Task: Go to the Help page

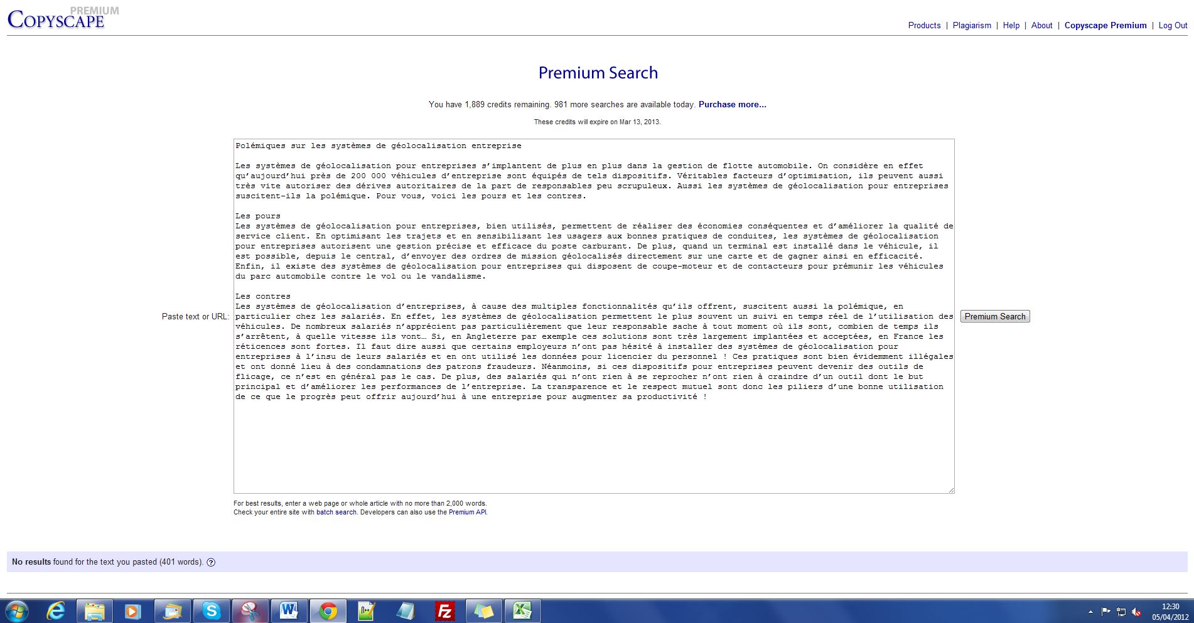Action: (x=1011, y=26)
